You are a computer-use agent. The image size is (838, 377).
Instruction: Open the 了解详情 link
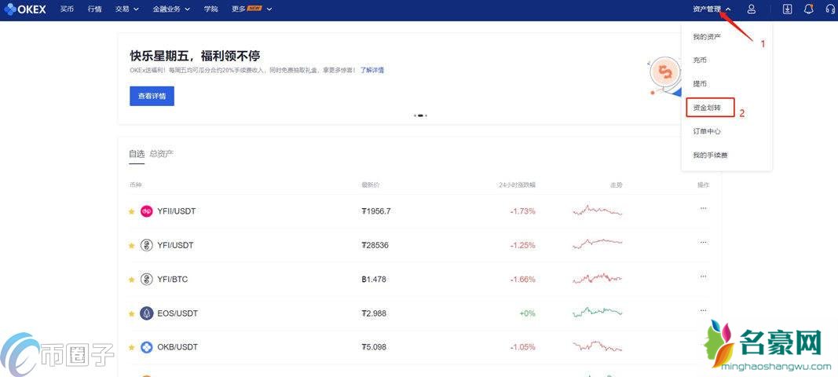[372, 70]
